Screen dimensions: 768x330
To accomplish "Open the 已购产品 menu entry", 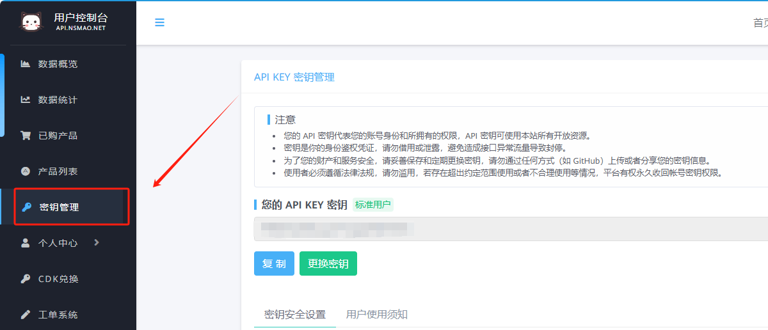I will pos(58,136).
